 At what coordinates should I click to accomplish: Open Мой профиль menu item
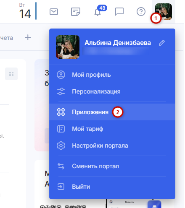pyautogui.click(x=112, y=75)
